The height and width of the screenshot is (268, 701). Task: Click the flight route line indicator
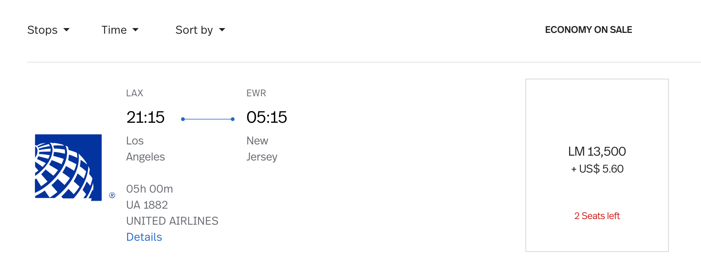208,119
